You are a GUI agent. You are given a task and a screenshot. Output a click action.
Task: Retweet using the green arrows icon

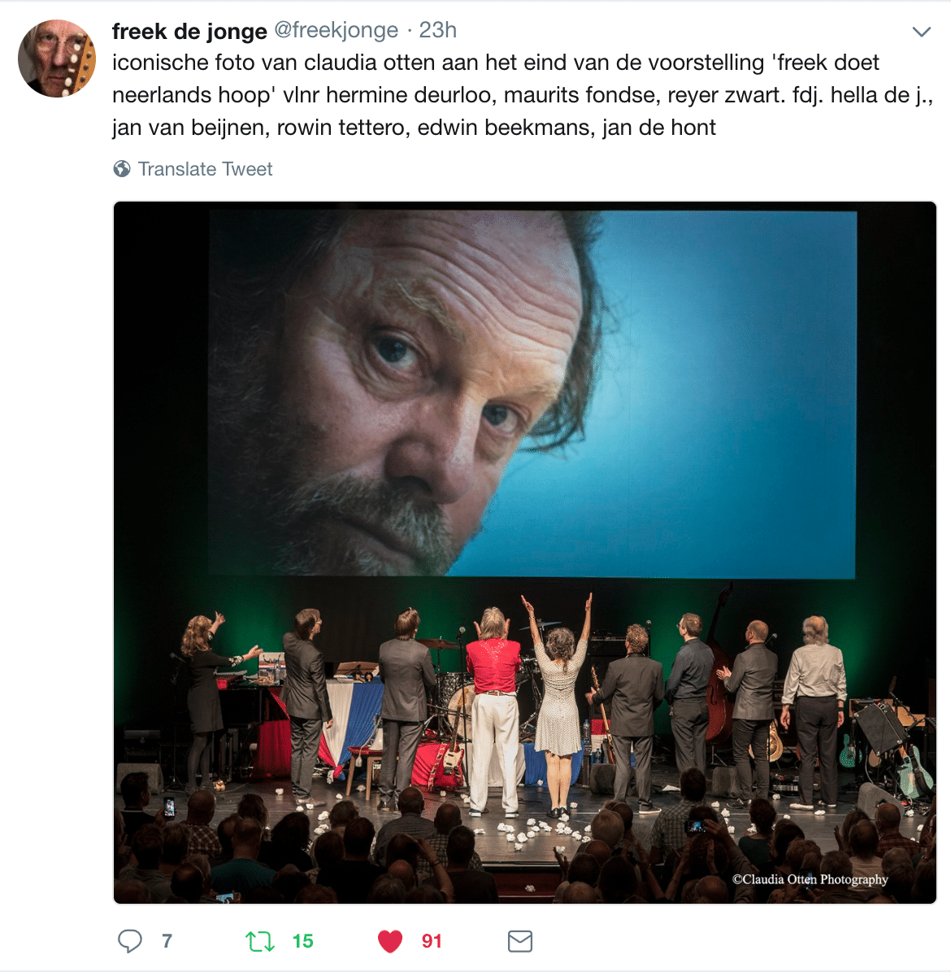point(260,941)
